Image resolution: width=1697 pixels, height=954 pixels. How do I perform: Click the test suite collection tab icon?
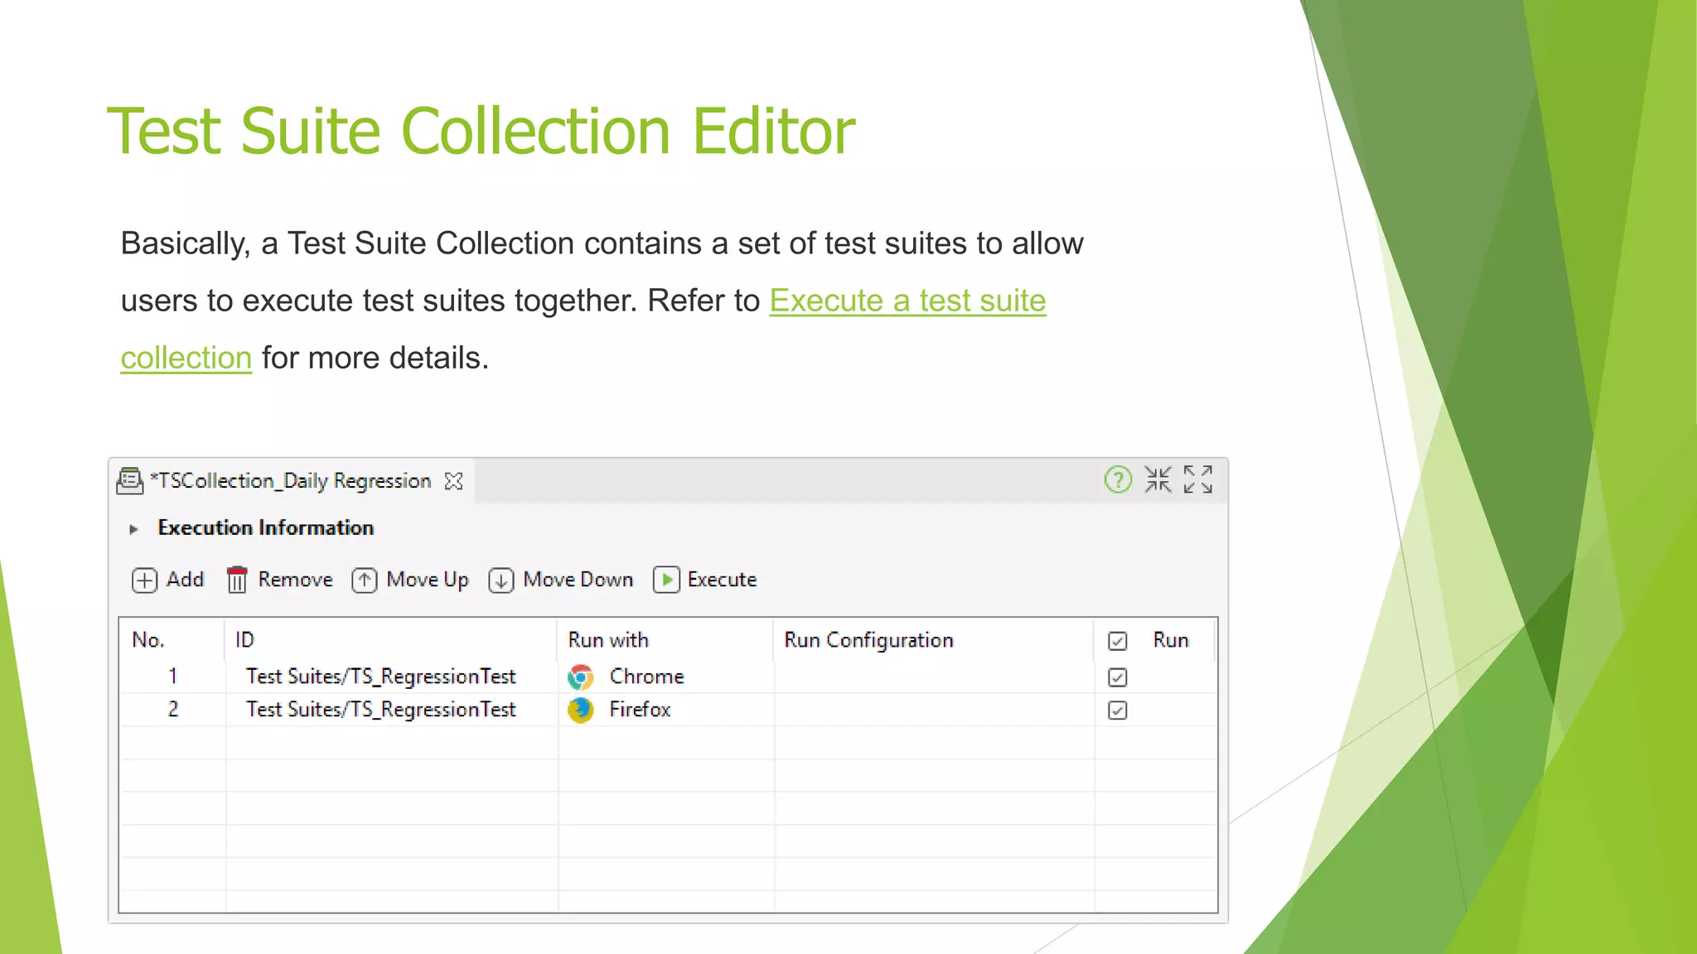click(129, 481)
